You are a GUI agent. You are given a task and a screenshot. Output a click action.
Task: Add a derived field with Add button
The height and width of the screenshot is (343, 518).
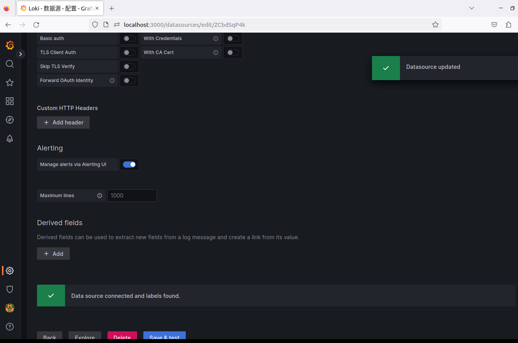(x=53, y=254)
